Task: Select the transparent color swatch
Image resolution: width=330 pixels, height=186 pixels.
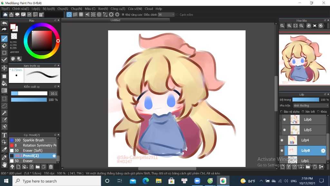Action: 14,36
